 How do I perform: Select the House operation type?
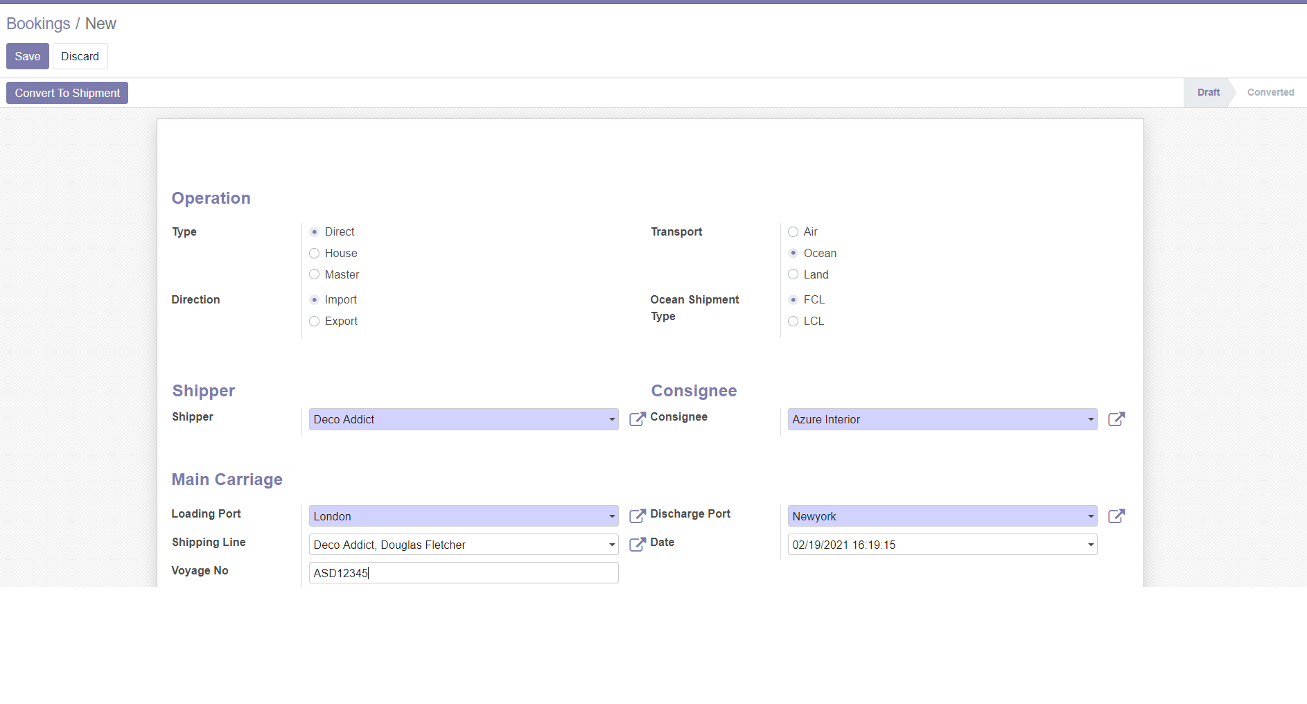(x=315, y=254)
